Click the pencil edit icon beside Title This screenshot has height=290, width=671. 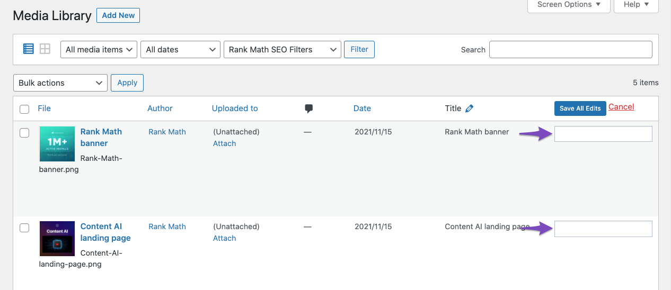coord(469,108)
